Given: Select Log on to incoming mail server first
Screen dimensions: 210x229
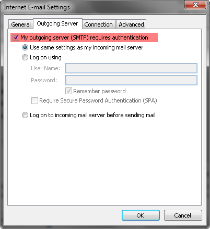Looking at the screenshot, I should (25, 115).
